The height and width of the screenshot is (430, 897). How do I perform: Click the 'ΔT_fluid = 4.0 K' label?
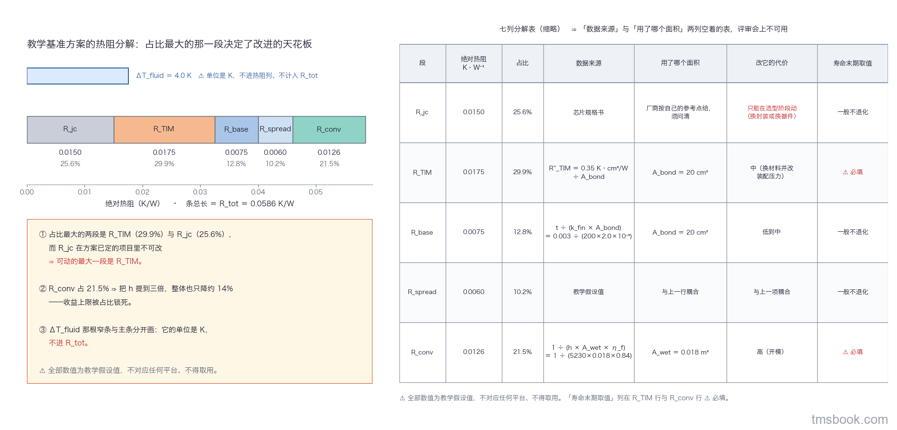(164, 76)
